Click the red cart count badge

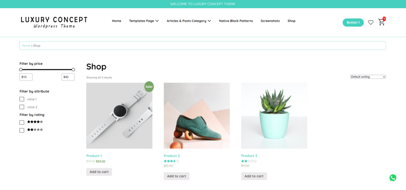click(384, 19)
